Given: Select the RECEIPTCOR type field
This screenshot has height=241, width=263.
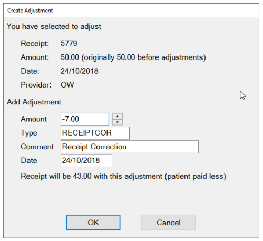Looking at the screenshot, I should [95, 133].
